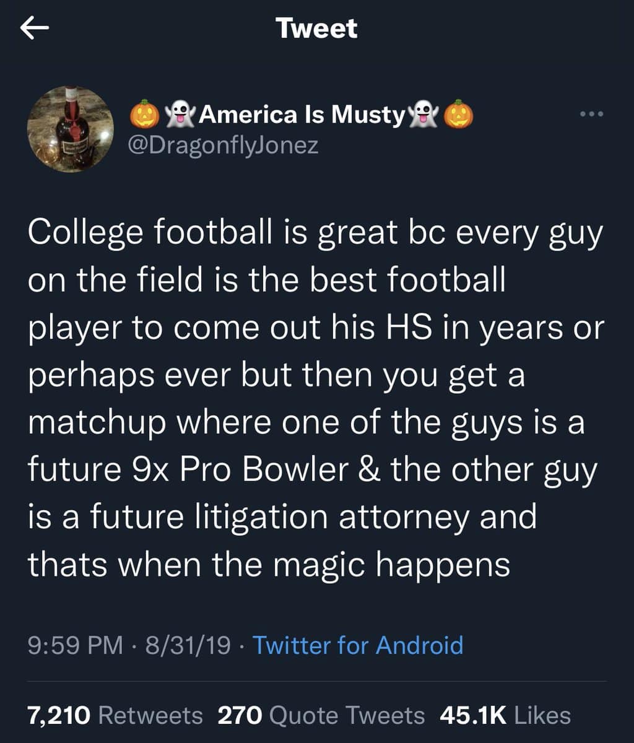This screenshot has height=743, width=634.
Task: Tap the Tweet header title
Action: [x=316, y=28]
